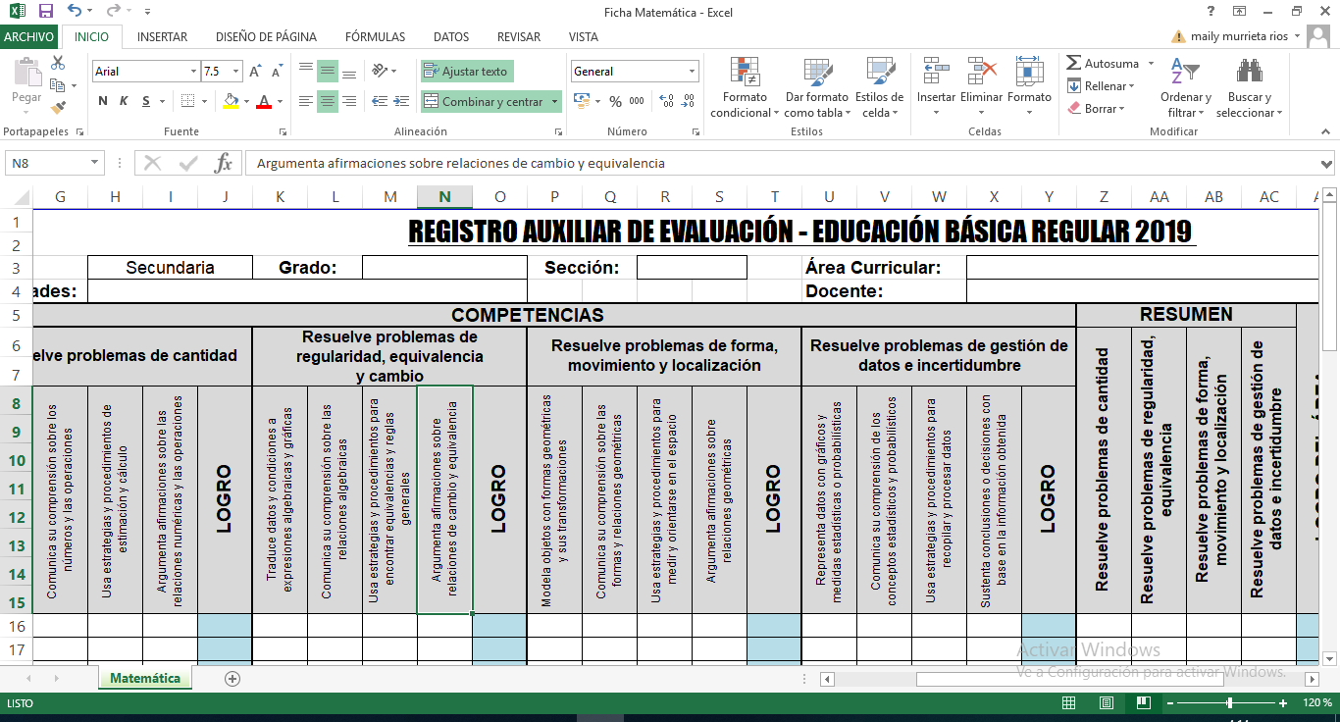Select column N header
1340x722 pixels.
(444, 197)
